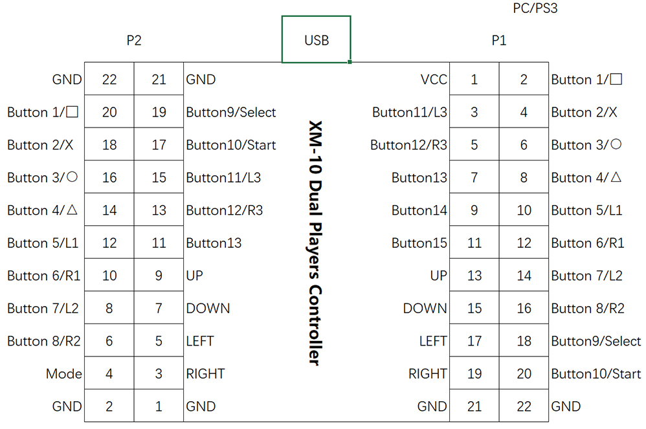Click the vertical XM-10 Dual Players Controller text

tap(315, 243)
